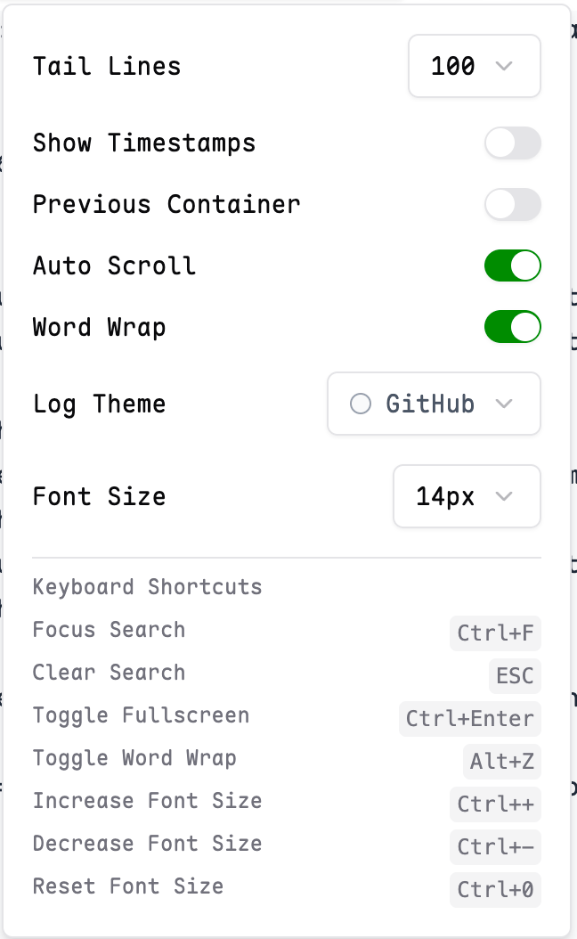
Task: Click the Ctrl+F shortcut badge
Action: click(495, 633)
